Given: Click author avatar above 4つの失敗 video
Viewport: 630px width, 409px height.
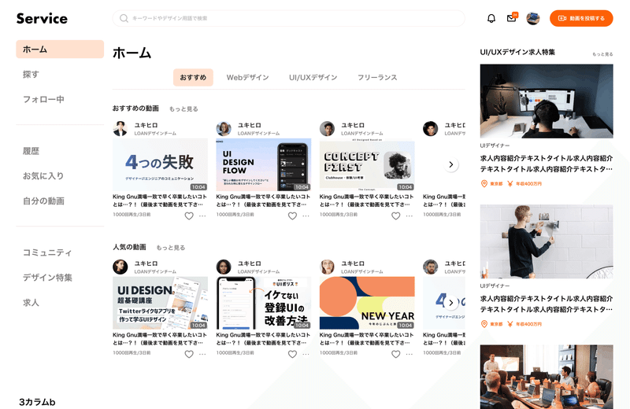Looking at the screenshot, I should (x=120, y=128).
